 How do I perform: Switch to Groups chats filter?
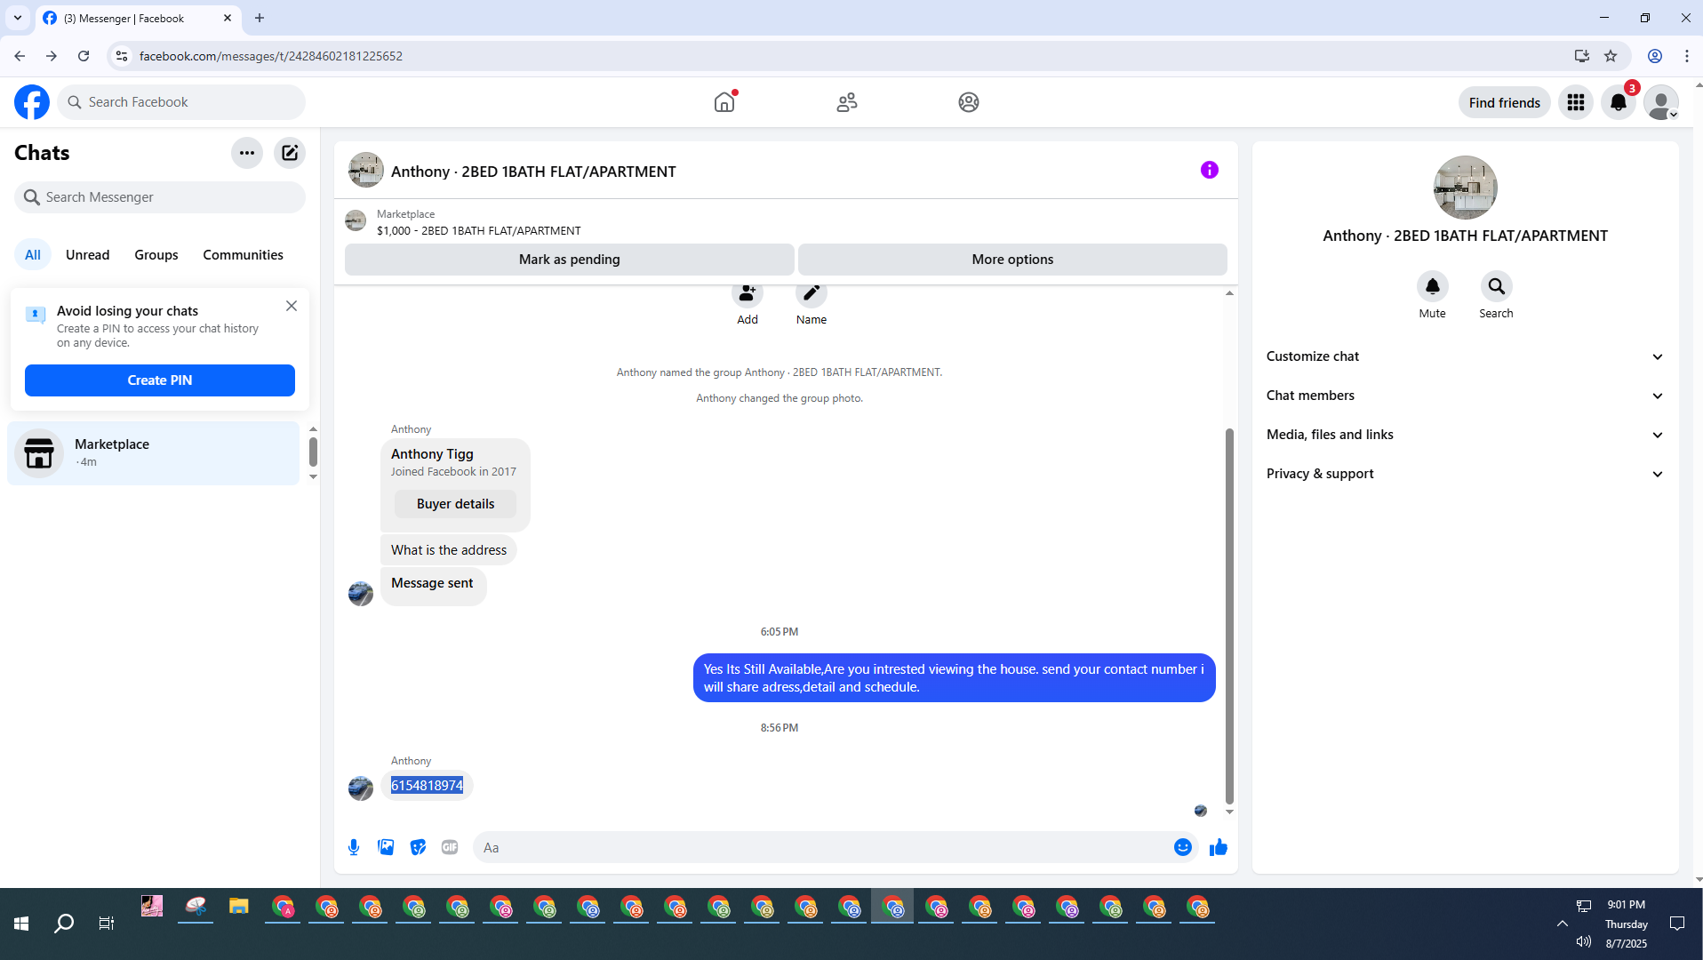click(156, 255)
